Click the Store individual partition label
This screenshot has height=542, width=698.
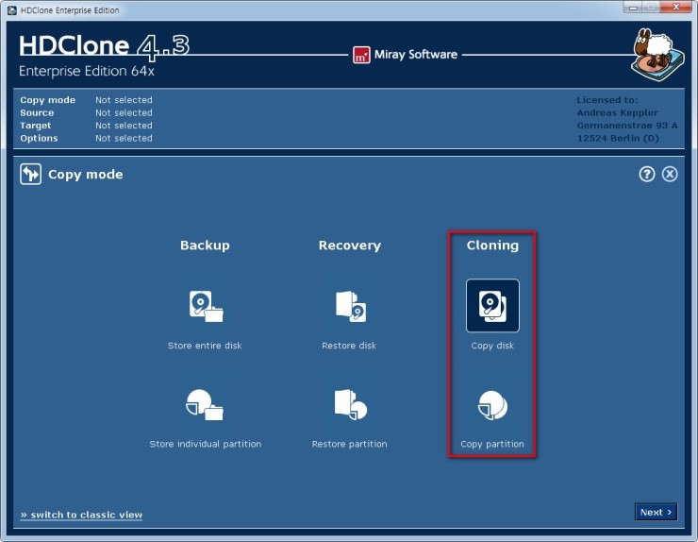[x=206, y=444]
